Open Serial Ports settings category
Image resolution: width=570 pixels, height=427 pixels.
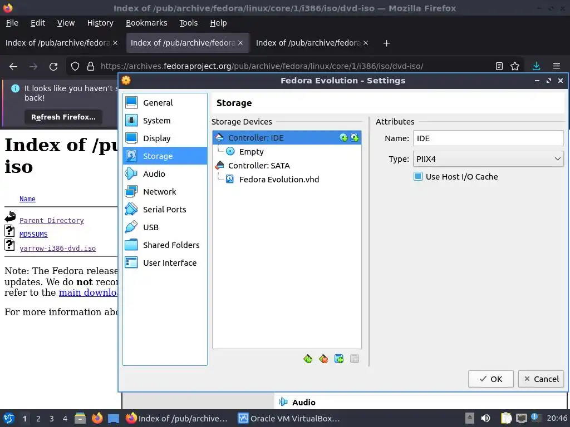(165, 210)
